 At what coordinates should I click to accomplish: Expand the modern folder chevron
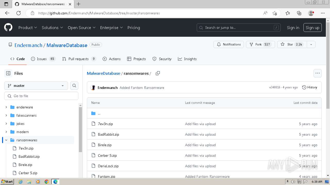[6, 132]
